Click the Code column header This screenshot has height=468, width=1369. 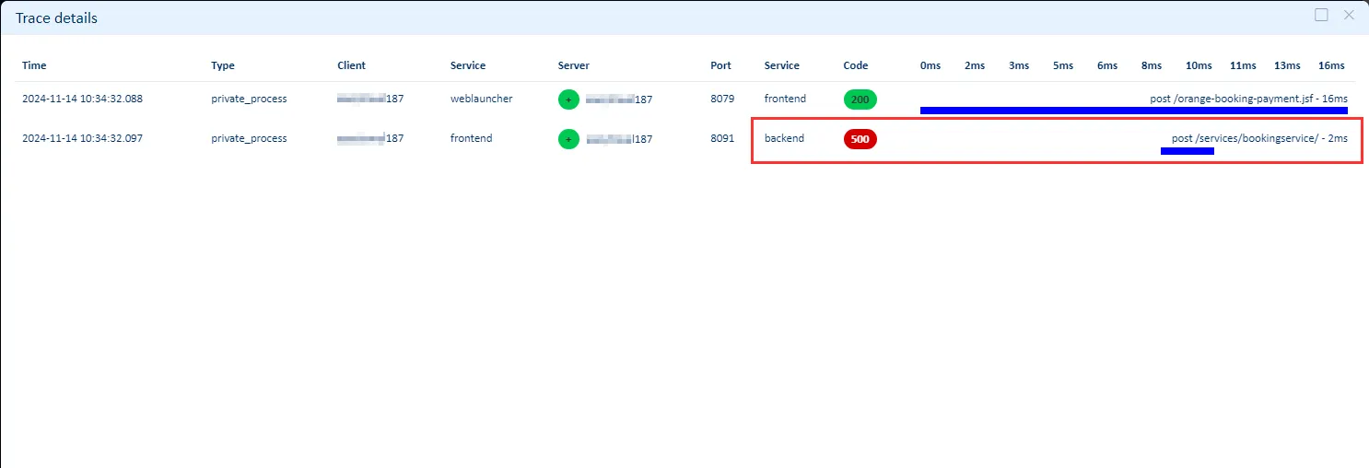coord(855,65)
